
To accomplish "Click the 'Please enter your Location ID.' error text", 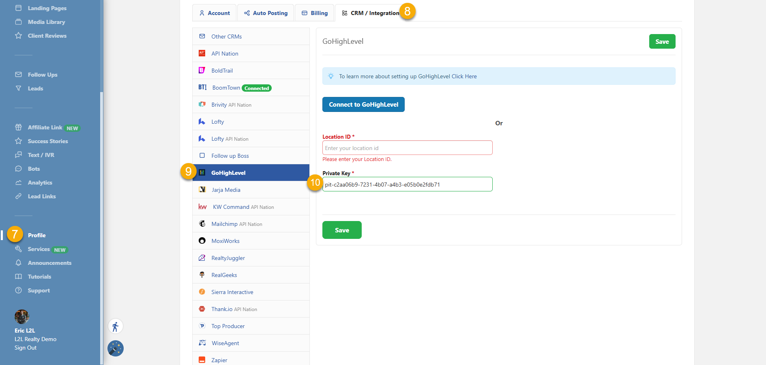I will [357, 159].
